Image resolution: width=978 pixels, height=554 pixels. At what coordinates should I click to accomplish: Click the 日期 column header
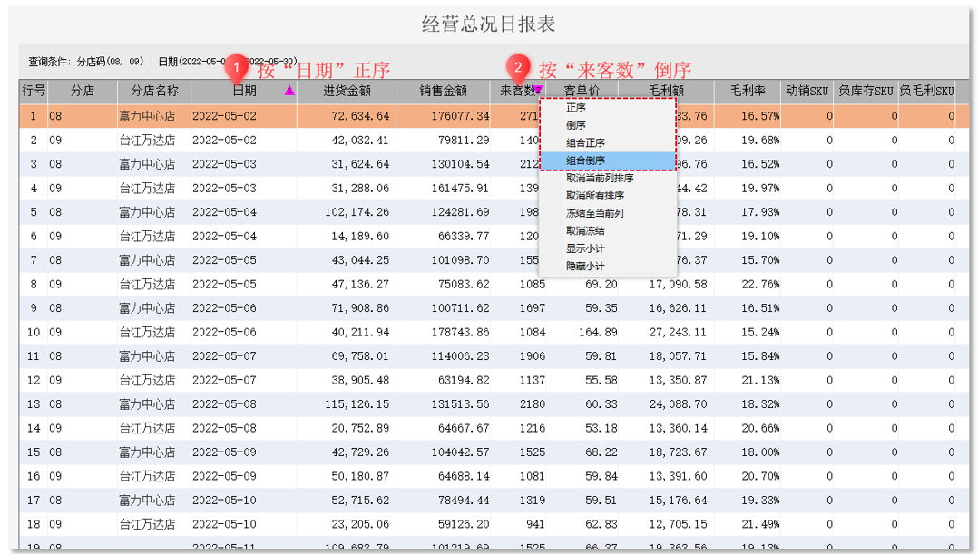tap(244, 91)
